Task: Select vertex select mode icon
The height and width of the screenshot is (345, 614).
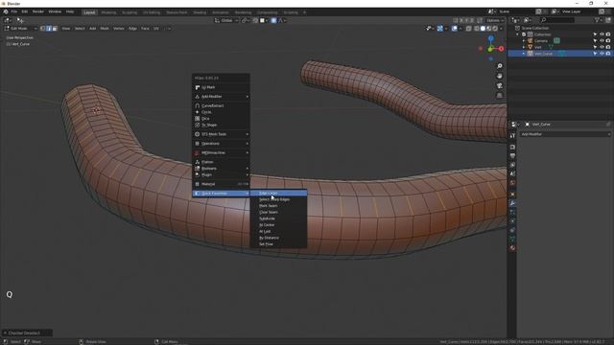Action: [42, 29]
